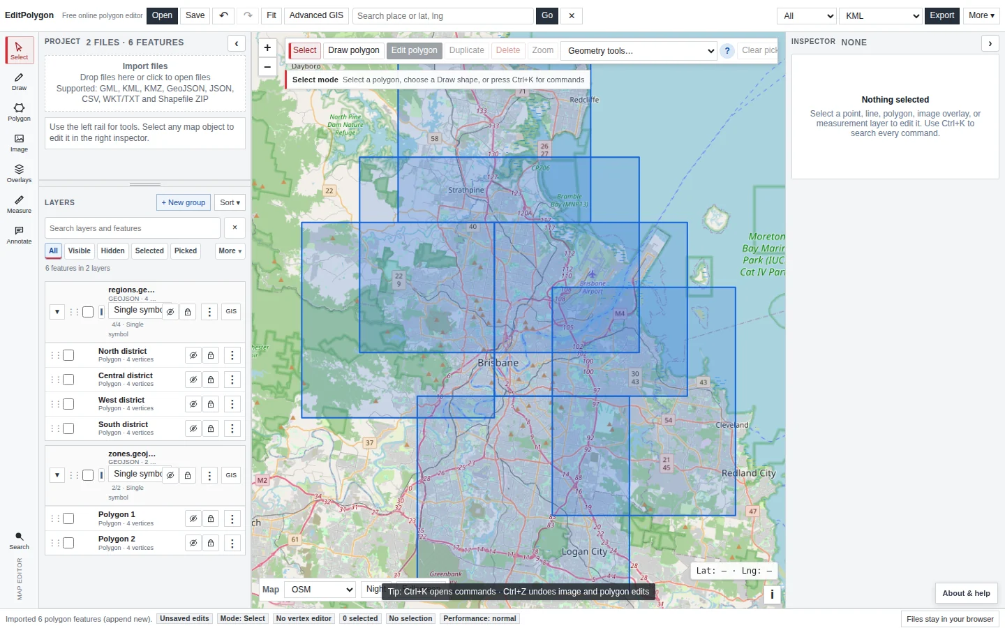Open the Geometry tools dropdown
Image resolution: width=1005 pixels, height=628 pixels.
pyautogui.click(x=639, y=51)
